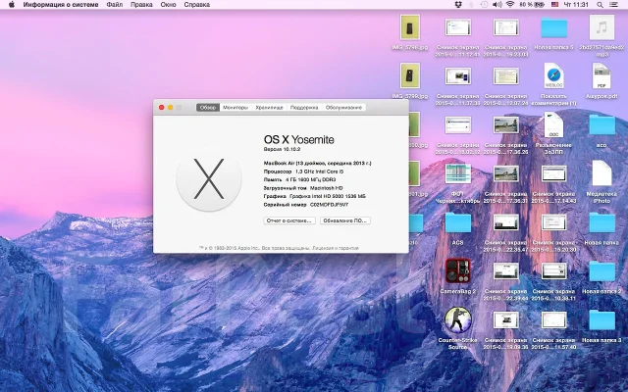The height and width of the screenshot is (392, 628).
Task: Select the Новая папка 2 folder
Action: click(x=602, y=271)
